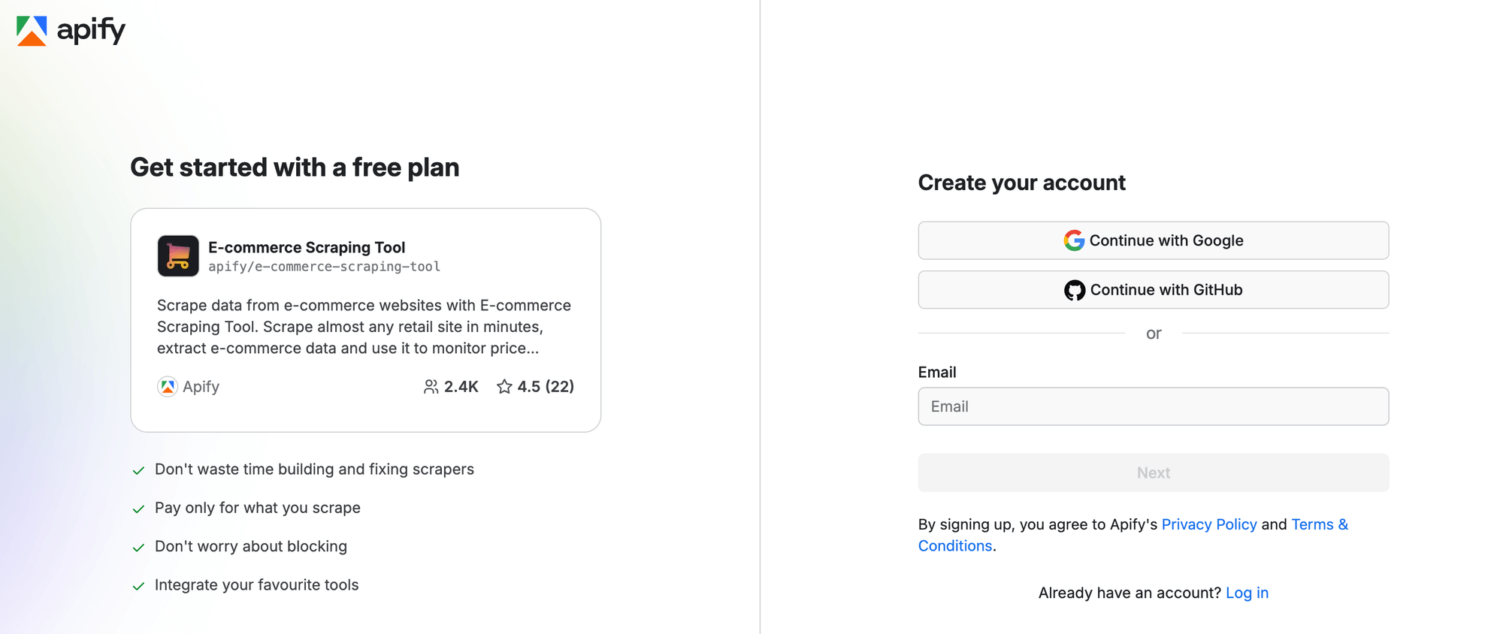Click the checkmark beside Integrate your favourite tools
This screenshot has height=634, width=1503.
tap(139, 585)
